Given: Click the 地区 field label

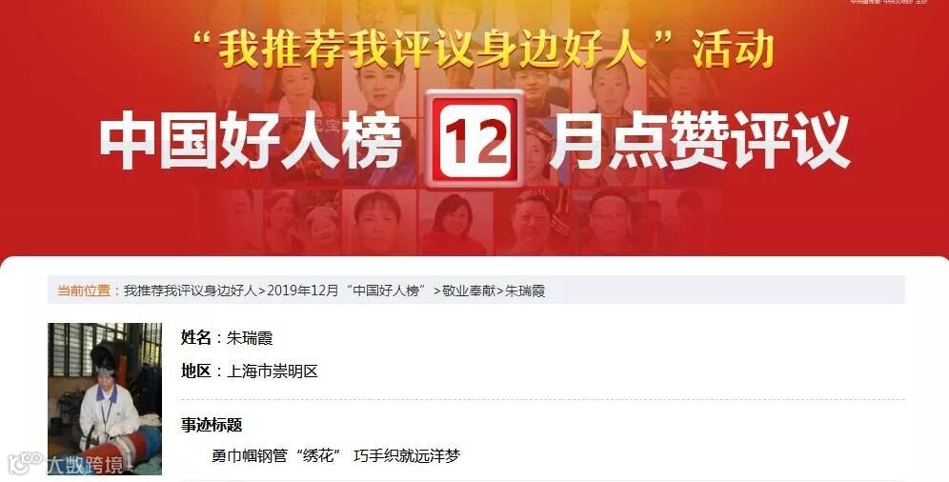Looking at the screenshot, I should pos(196,371).
